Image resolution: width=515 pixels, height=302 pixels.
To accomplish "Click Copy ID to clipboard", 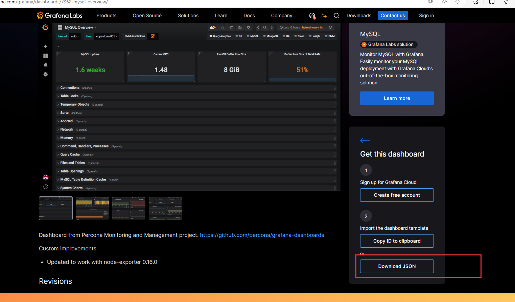I will (x=397, y=241).
